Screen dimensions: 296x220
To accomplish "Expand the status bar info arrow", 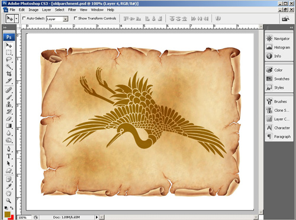I will (x=96, y=217).
